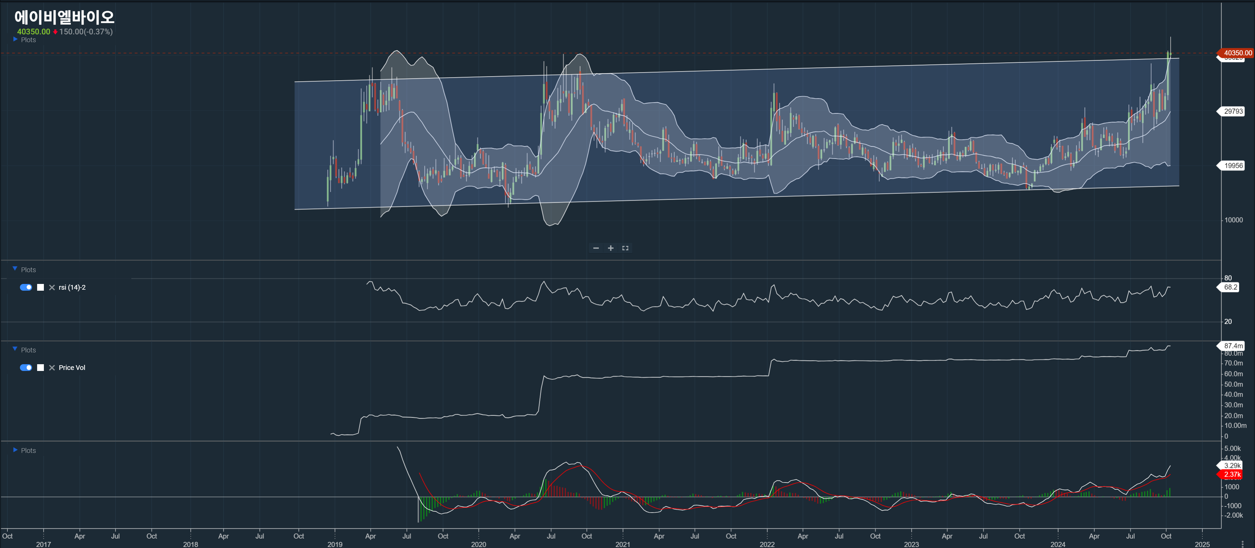Collapse the Plots section above rsi (14)-2
This screenshot has width=1255, height=548.
tap(15, 269)
